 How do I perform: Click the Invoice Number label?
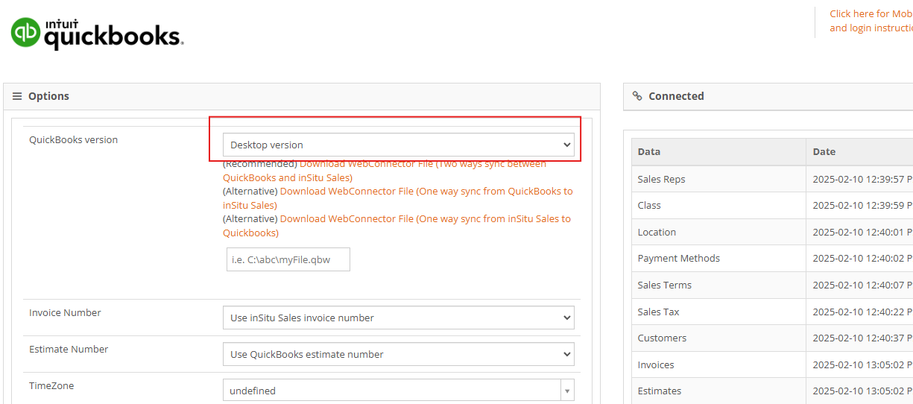[x=65, y=312]
